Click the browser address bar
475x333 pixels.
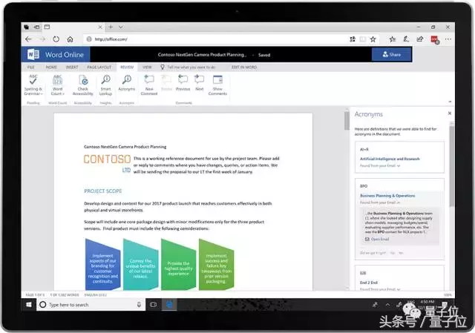(x=215, y=39)
